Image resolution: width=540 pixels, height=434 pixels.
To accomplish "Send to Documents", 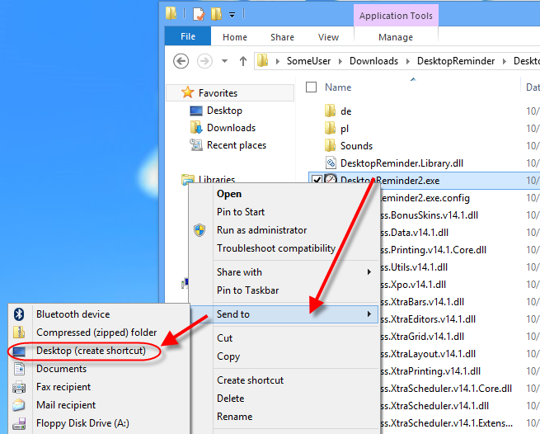I will point(61,369).
